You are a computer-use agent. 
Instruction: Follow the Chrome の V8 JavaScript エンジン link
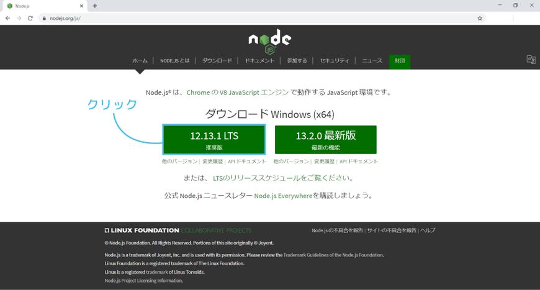(x=238, y=93)
